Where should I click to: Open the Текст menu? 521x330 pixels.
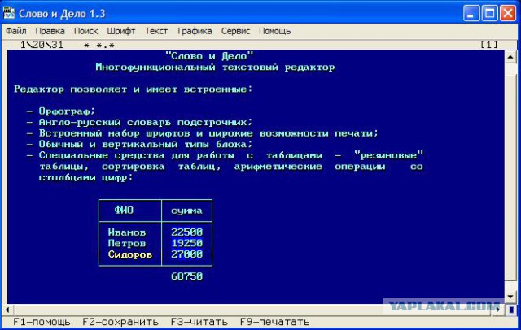[156, 31]
